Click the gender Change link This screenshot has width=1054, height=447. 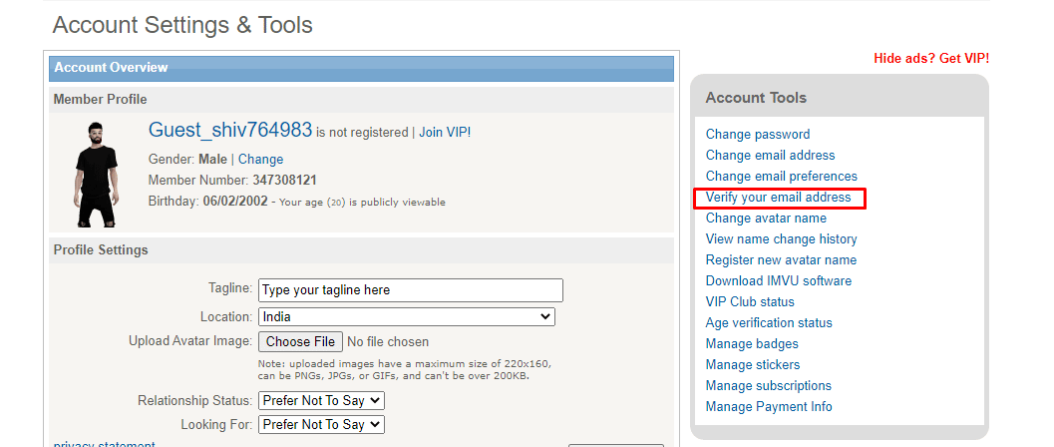pyautogui.click(x=260, y=160)
